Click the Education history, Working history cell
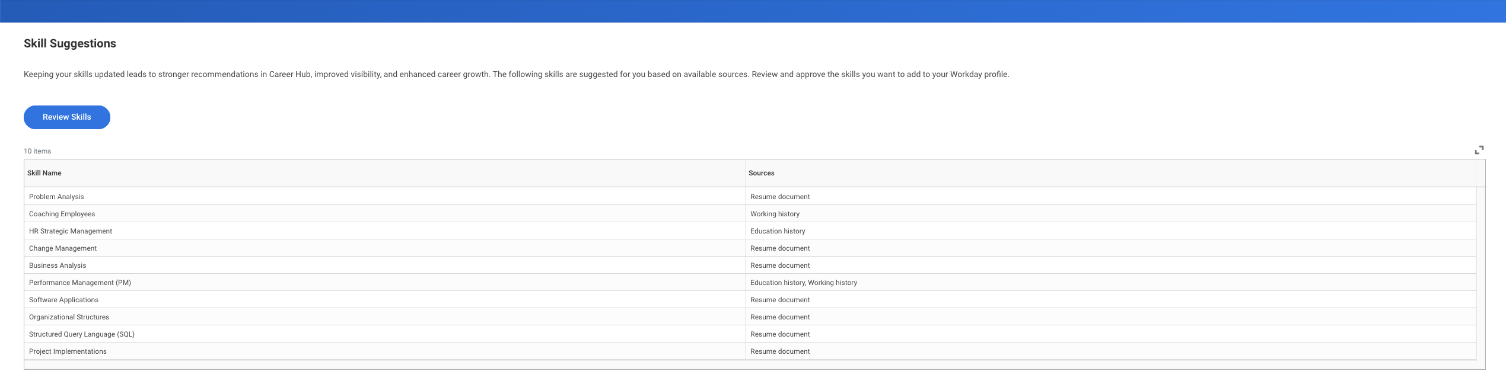Image resolution: width=1506 pixels, height=384 pixels. point(803,283)
